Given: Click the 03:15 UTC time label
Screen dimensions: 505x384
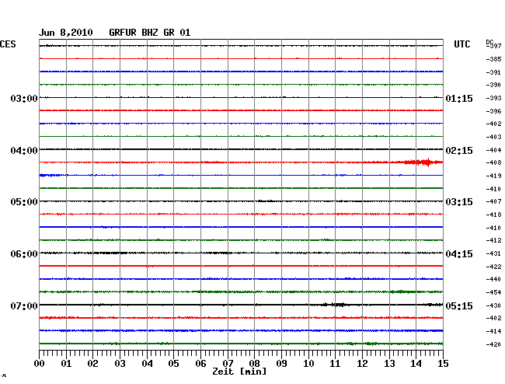Looking at the screenshot, I should point(459,202).
